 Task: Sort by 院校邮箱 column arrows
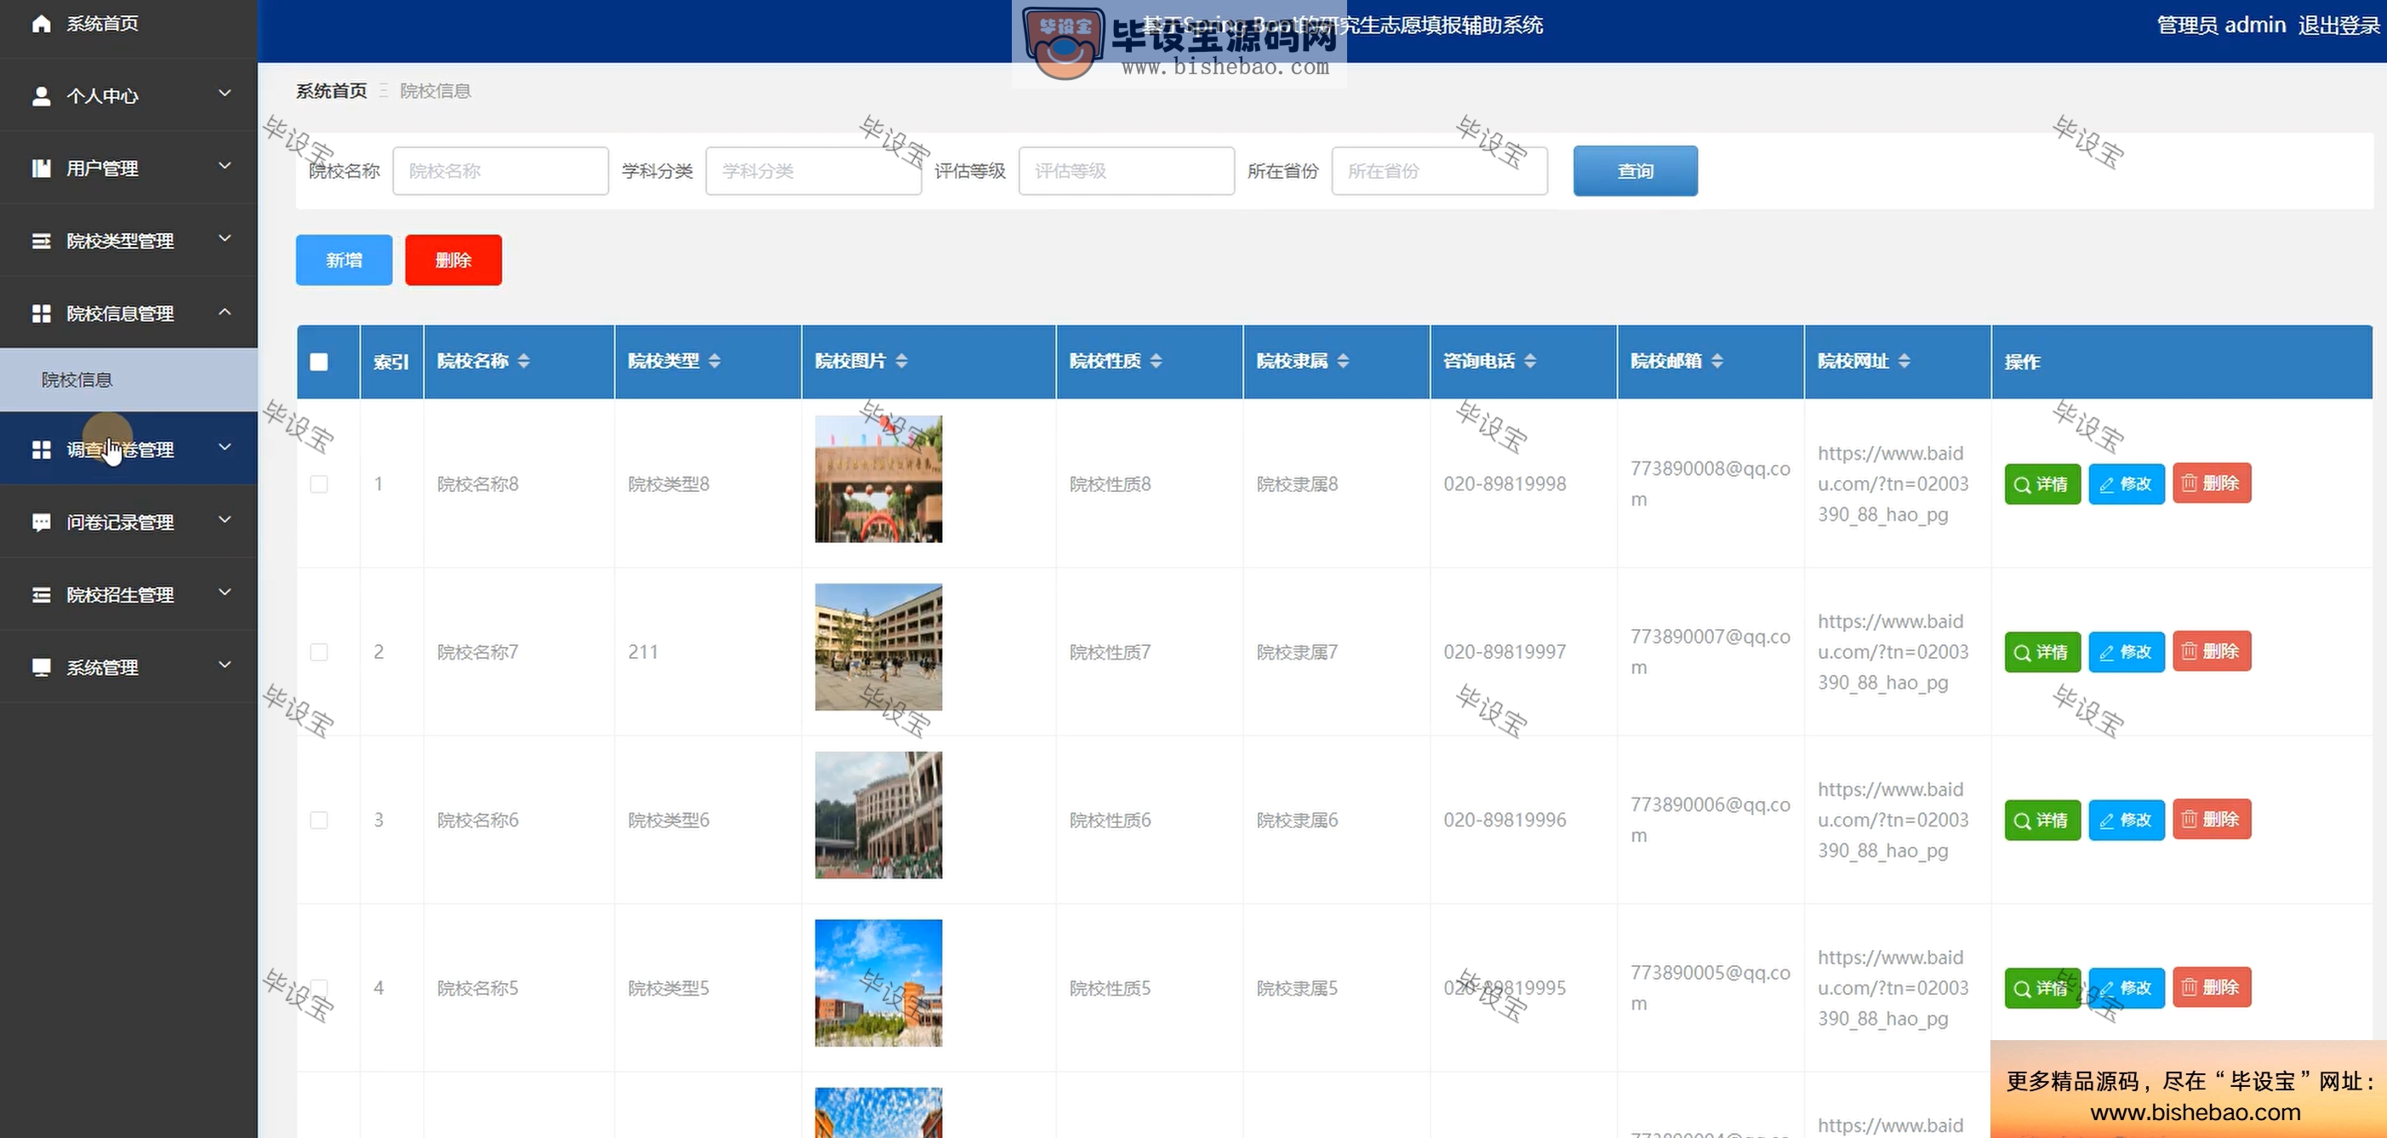click(1717, 361)
